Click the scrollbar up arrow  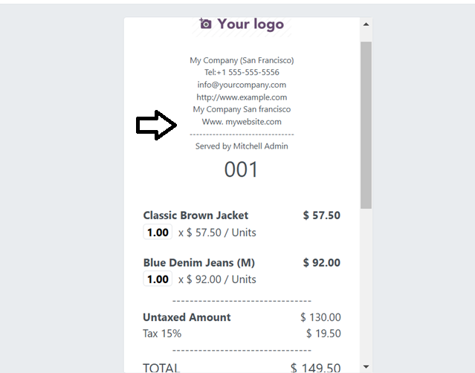366,25
